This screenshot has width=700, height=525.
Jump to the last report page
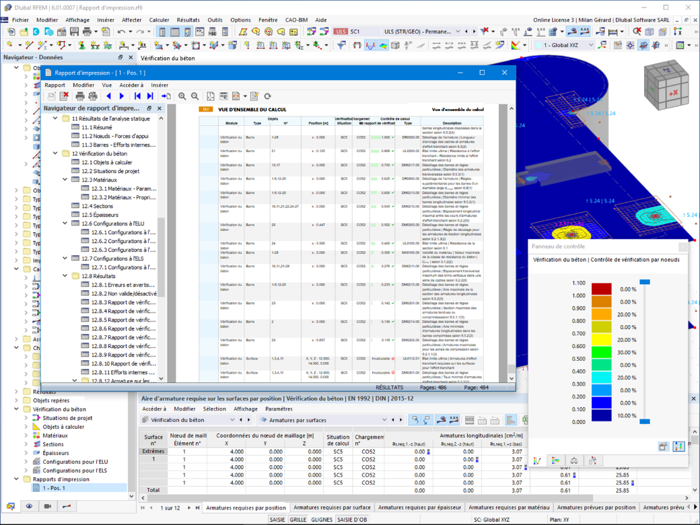151,96
